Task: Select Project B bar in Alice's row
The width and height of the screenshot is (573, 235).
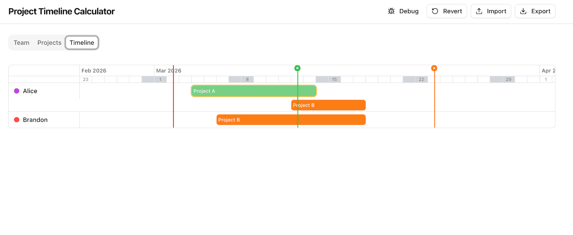Action: tap(328, 105)
